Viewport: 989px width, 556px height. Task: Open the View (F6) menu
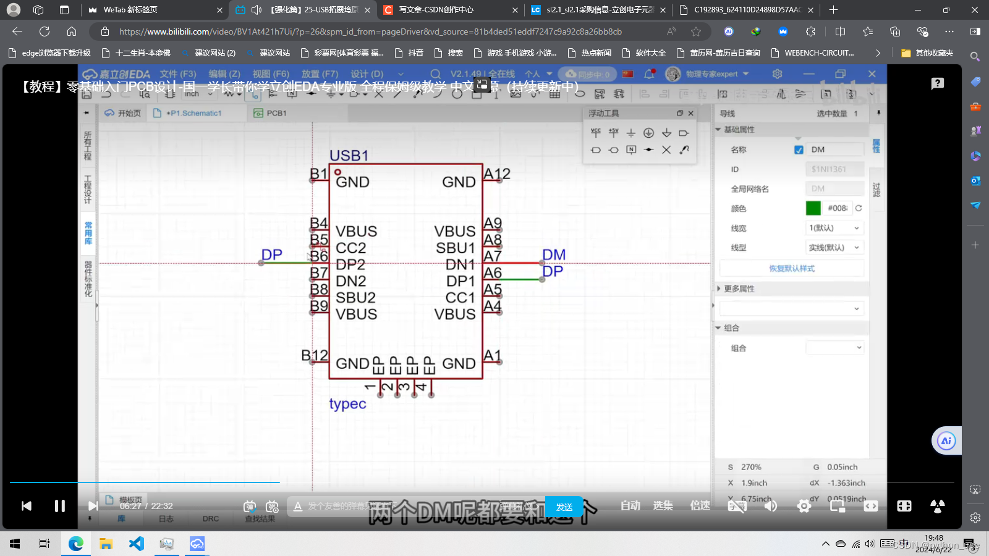point(271,74)
